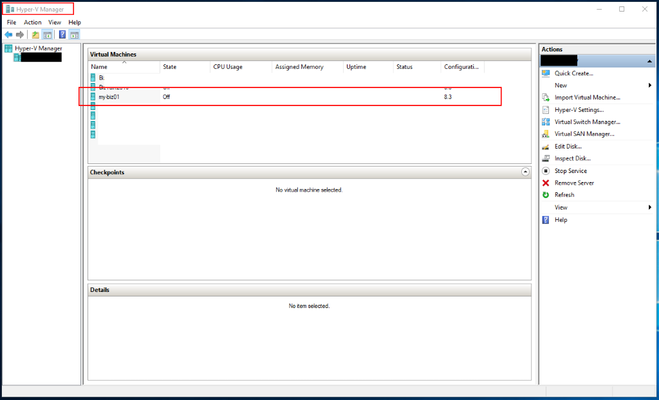Image resolution: width=659 pixels, height=400 pixels.
Task: Maximize the Hyper-V Manager window
Action: pos(622,9)
